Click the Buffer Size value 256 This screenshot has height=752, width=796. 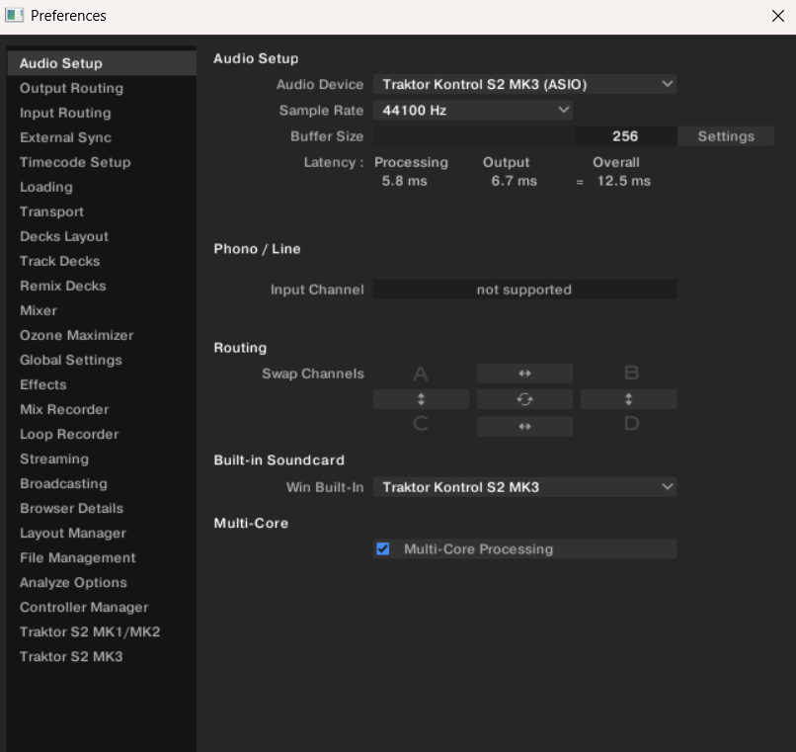point(625,136)
